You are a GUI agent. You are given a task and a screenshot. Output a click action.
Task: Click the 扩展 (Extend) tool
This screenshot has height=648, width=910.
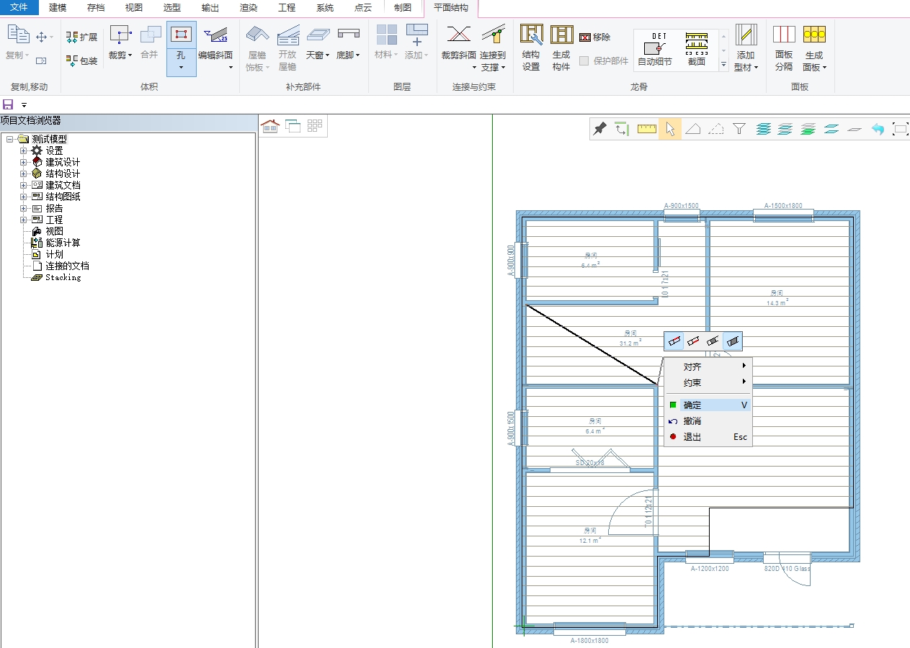tap(81, 37)
